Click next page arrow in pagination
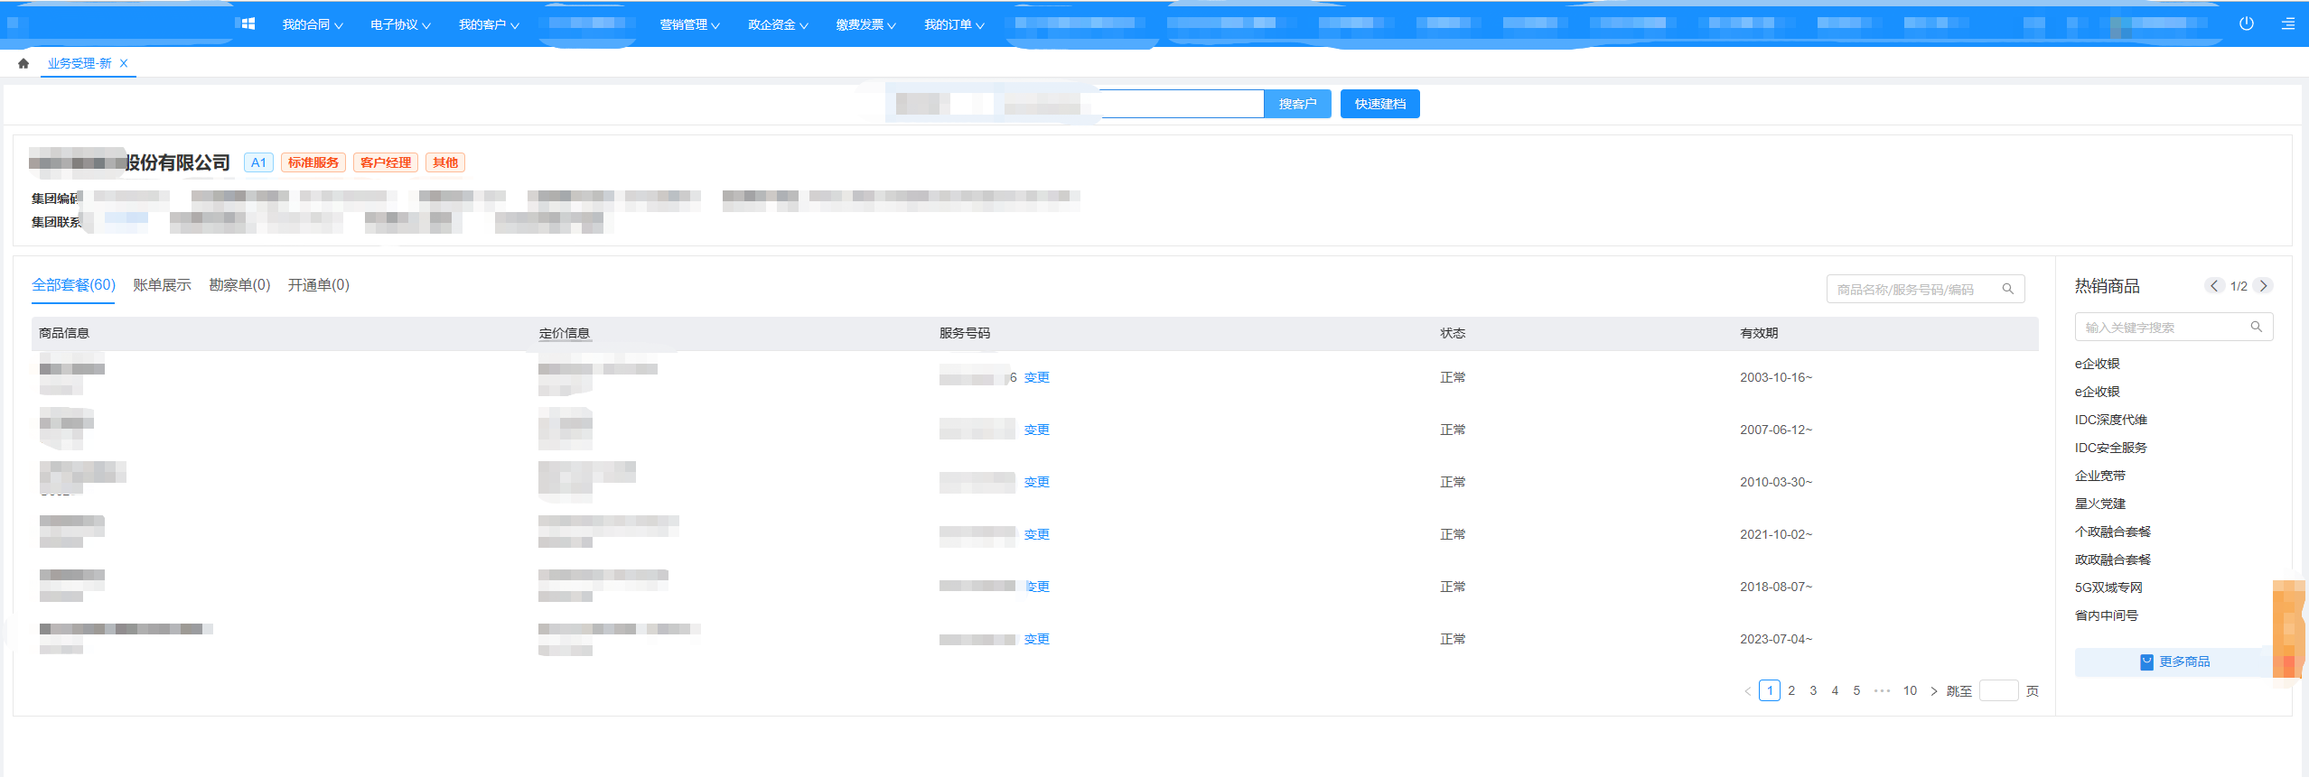2309x777 pixels. (x=1933, y=691)
